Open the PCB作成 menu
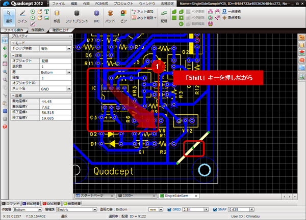The height and width of the screenshot is (220, 306). click(x=101, y=4)
